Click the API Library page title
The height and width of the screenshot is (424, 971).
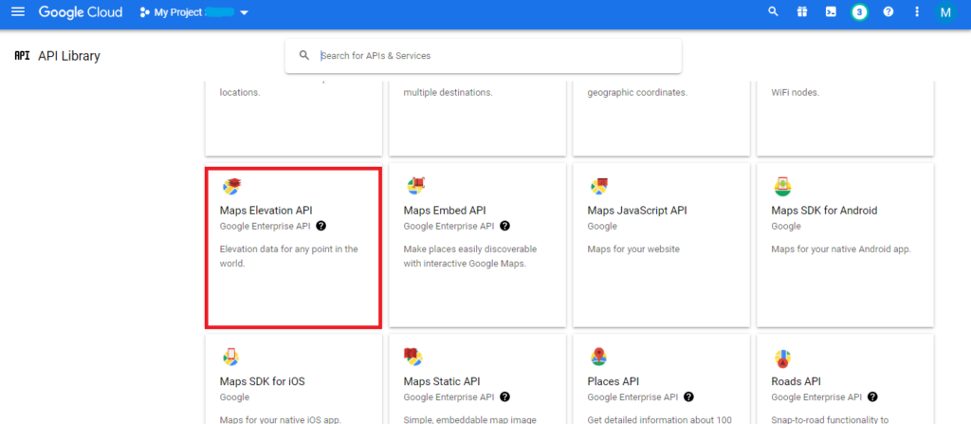click(69, 56)
